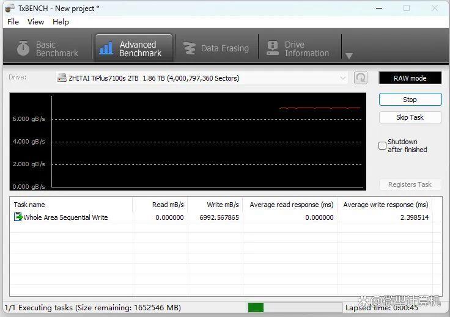
Task: Click the Write mB/s column header
Action: [215, 205]
